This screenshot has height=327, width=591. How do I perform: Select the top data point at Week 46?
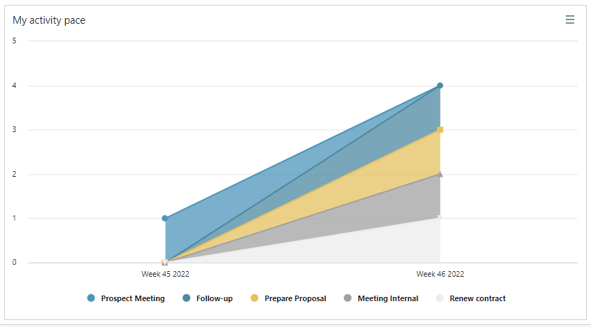point(440,85)
